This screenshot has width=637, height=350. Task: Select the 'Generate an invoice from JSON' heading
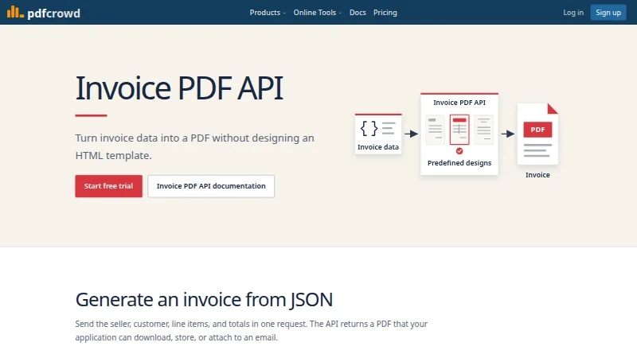click(x=204, y=300)
